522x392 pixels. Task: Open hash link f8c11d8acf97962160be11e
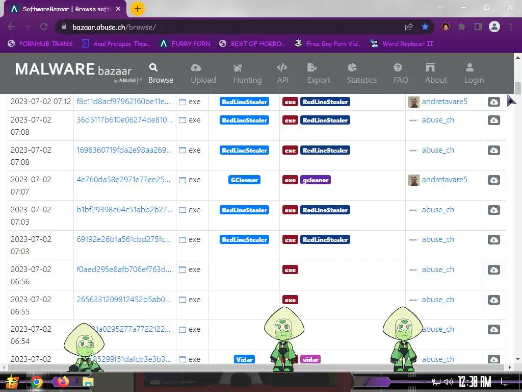click(123, 102)
